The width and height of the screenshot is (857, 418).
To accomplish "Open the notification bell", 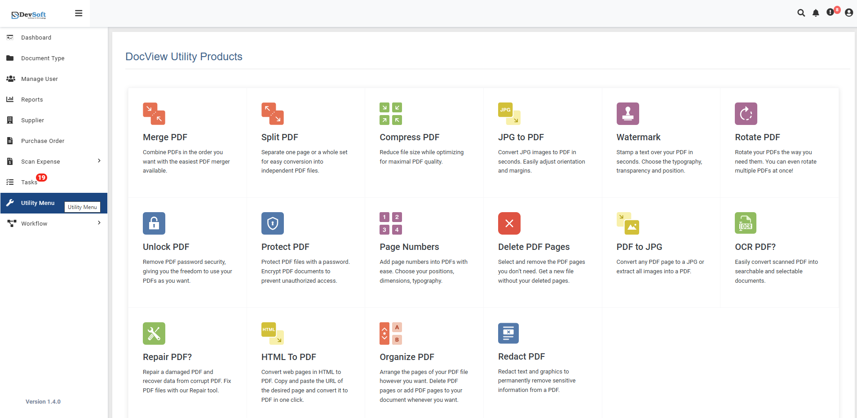I will tap(815, 13).
